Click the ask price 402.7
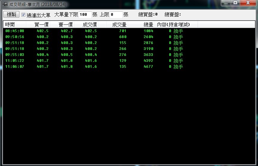The image size is (258, 166). click(67, 31)
